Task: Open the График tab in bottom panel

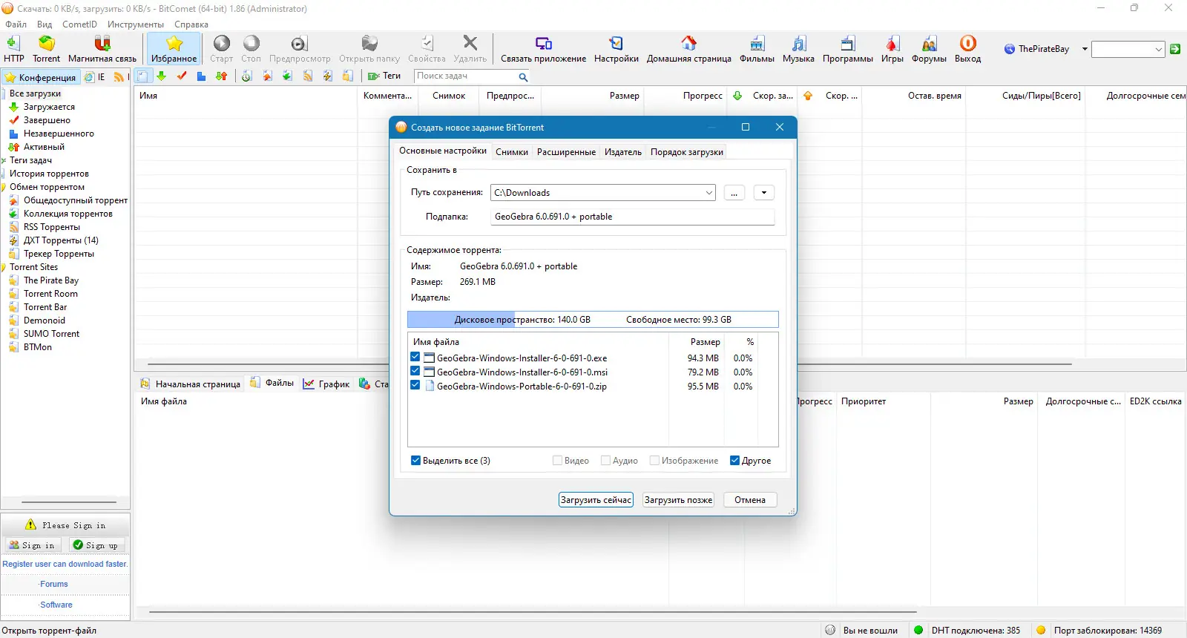Action: [326, 384]
